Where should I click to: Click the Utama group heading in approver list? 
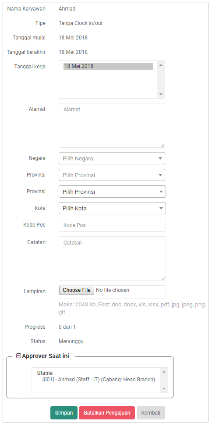(x=45, y=373)
